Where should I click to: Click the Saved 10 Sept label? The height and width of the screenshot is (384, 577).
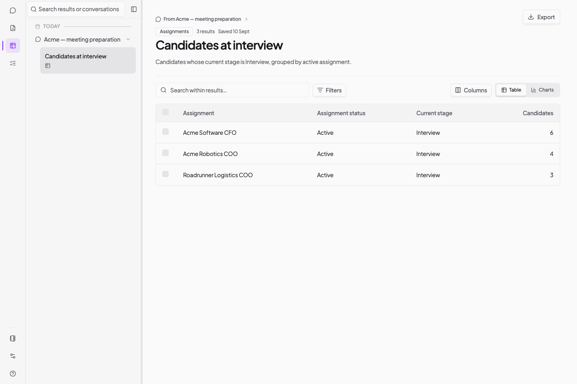click(x=234, y=32)
